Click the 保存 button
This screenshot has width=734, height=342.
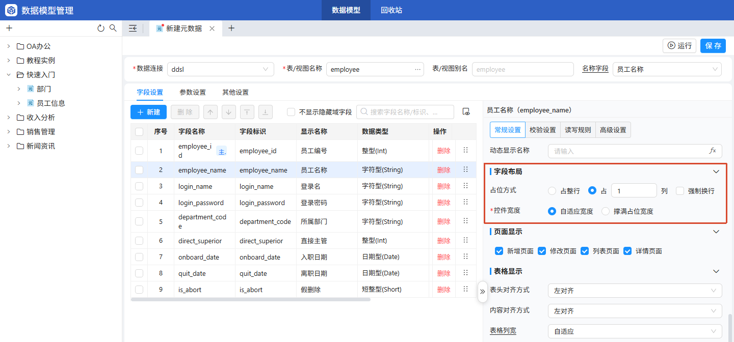click(x=713, y=46)
